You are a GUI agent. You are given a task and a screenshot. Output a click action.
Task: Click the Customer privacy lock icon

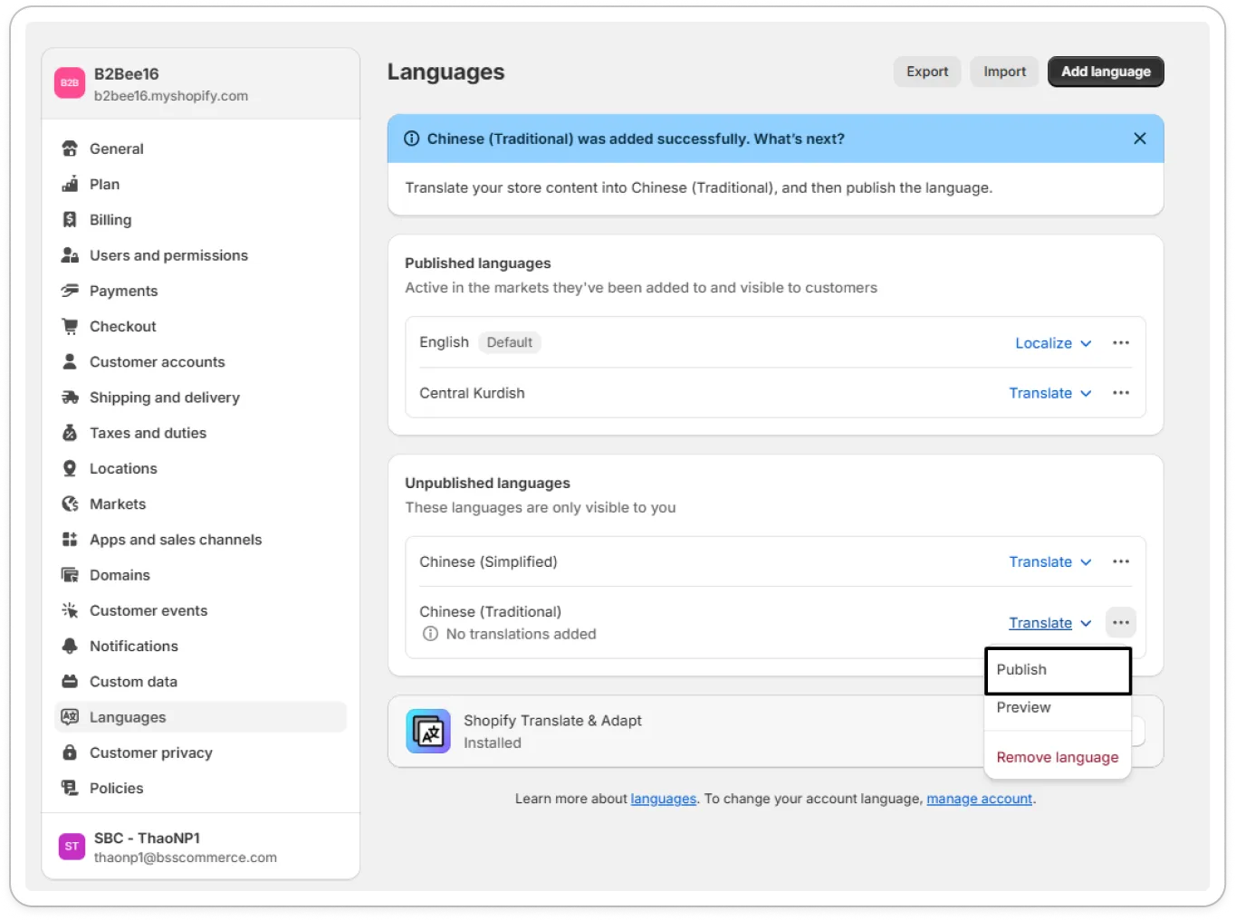coord(70,752)
